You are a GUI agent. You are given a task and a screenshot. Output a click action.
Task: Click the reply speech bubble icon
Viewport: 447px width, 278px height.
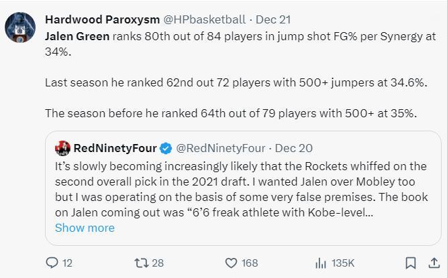52,263
